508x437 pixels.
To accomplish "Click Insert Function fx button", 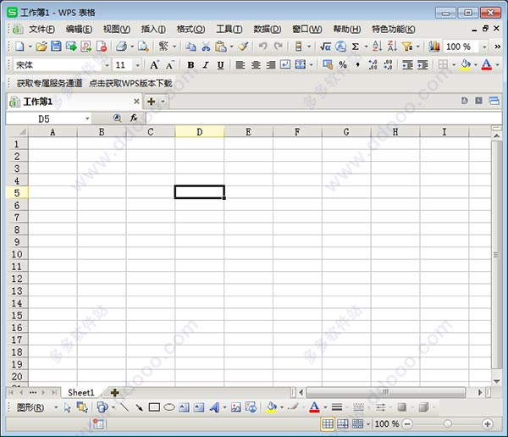I will (x=134, y=119).
